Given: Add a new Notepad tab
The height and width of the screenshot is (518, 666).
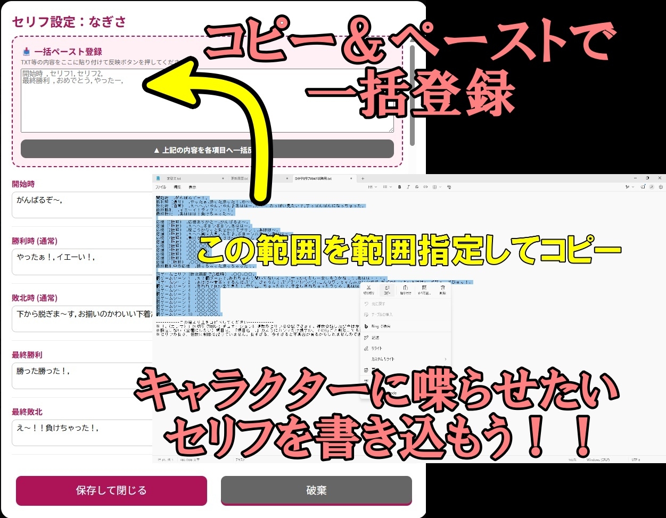Looking at the screenshot, I should [363, 178].
